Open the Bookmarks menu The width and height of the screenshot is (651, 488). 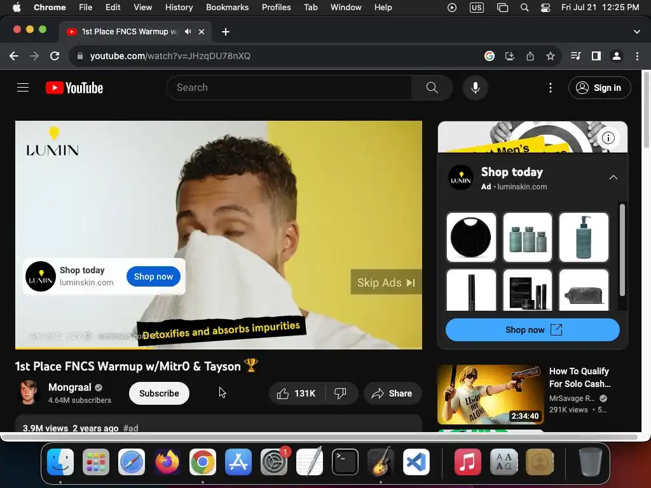[228, 8]
